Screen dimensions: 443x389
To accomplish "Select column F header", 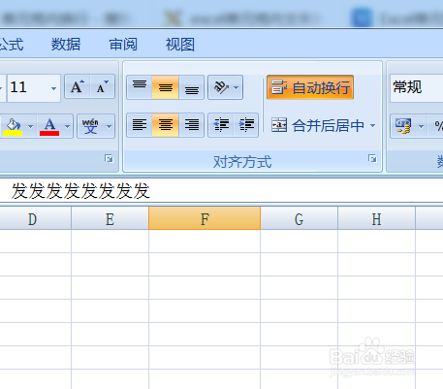I will point(205,219).
